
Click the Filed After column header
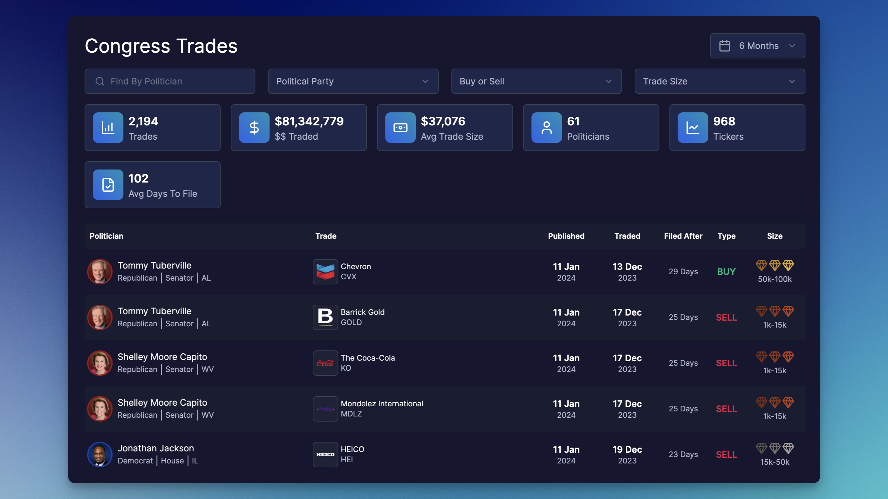[683, 236]
